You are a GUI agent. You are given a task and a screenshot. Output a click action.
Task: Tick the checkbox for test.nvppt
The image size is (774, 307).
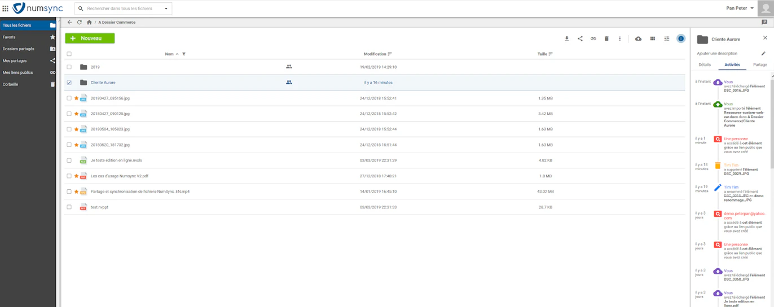pos(69,207)
